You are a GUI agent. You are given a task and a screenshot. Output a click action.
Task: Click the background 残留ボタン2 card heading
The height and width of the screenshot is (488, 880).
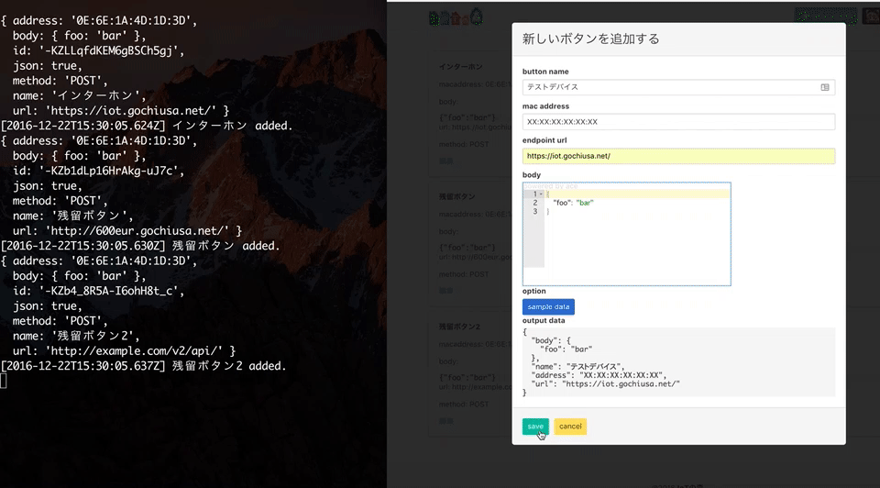(459, 327)
